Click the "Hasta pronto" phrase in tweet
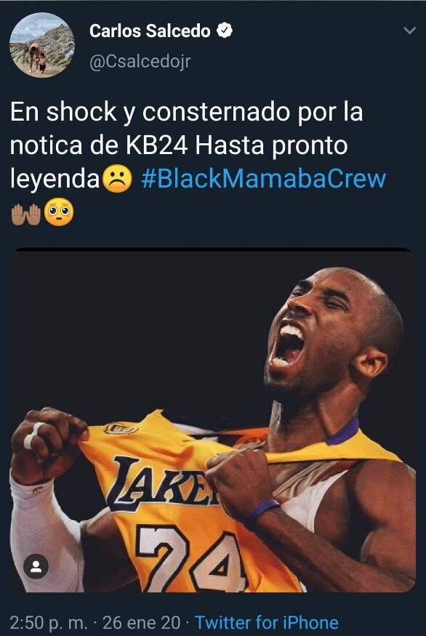Viewport: 426px width, 636px height. [x=271, y=146]
